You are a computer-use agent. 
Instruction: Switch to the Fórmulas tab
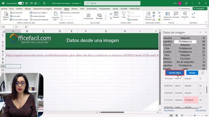(58, 9)
